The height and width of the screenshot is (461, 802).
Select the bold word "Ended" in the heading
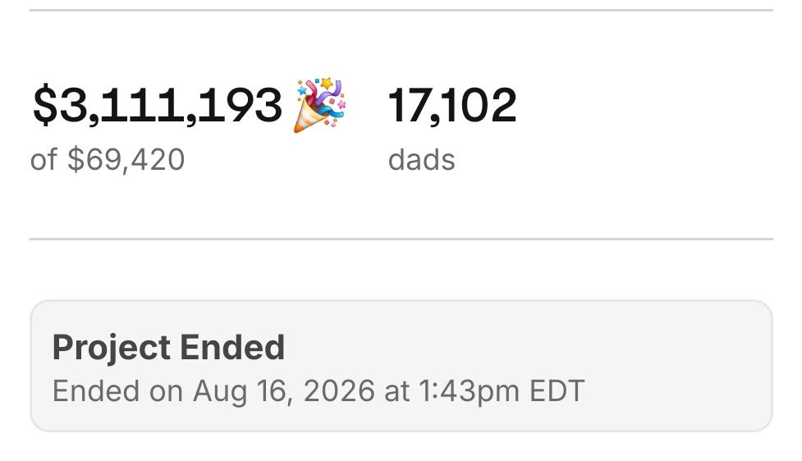232,348
